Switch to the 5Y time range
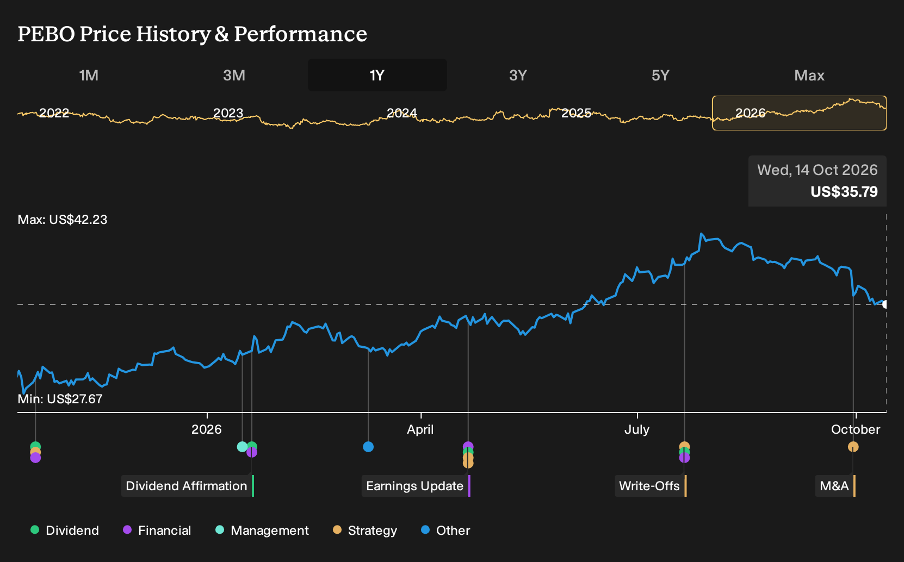904x562 pixels. click(x=660, y=75)
